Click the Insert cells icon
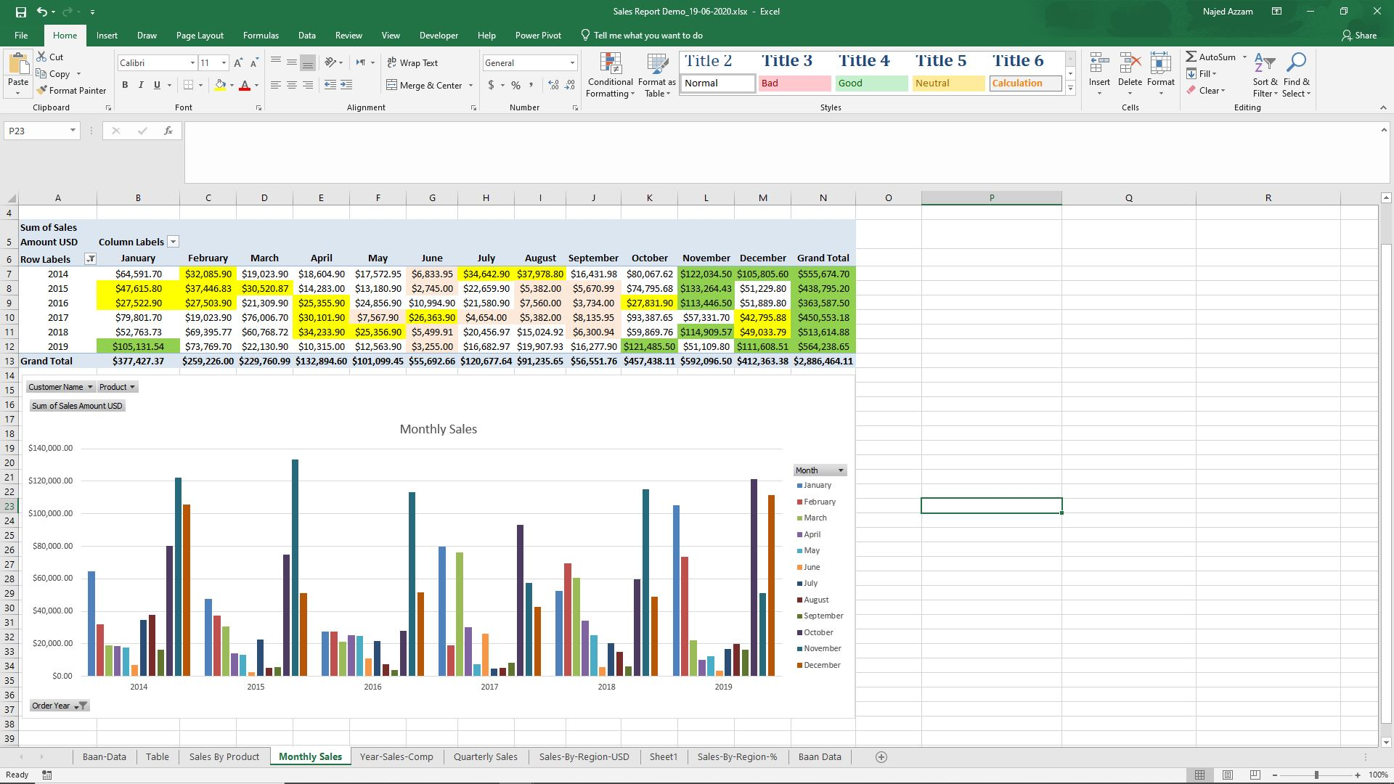 pyautogui.click(x=1099, y=64)
